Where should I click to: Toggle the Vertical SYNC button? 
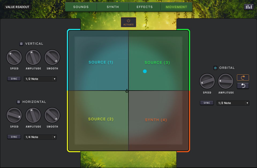tap(14, 79)
